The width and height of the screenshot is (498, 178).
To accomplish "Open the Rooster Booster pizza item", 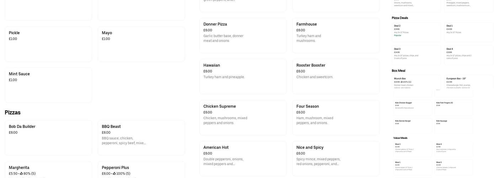I will pyautogui.click(x=335, y=76).
